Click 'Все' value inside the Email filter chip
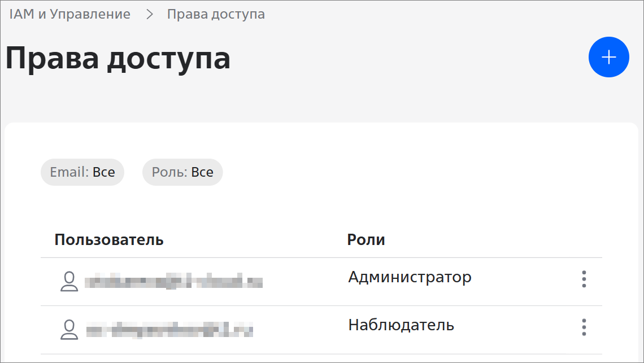 point(104,172)
